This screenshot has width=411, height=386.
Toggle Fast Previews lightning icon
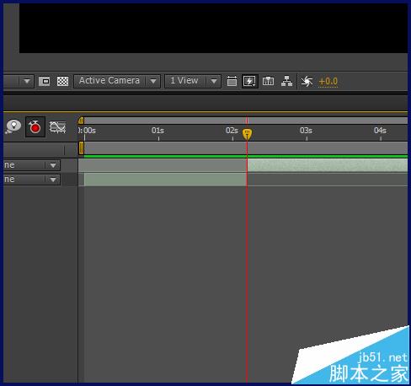tap(249, 81)
